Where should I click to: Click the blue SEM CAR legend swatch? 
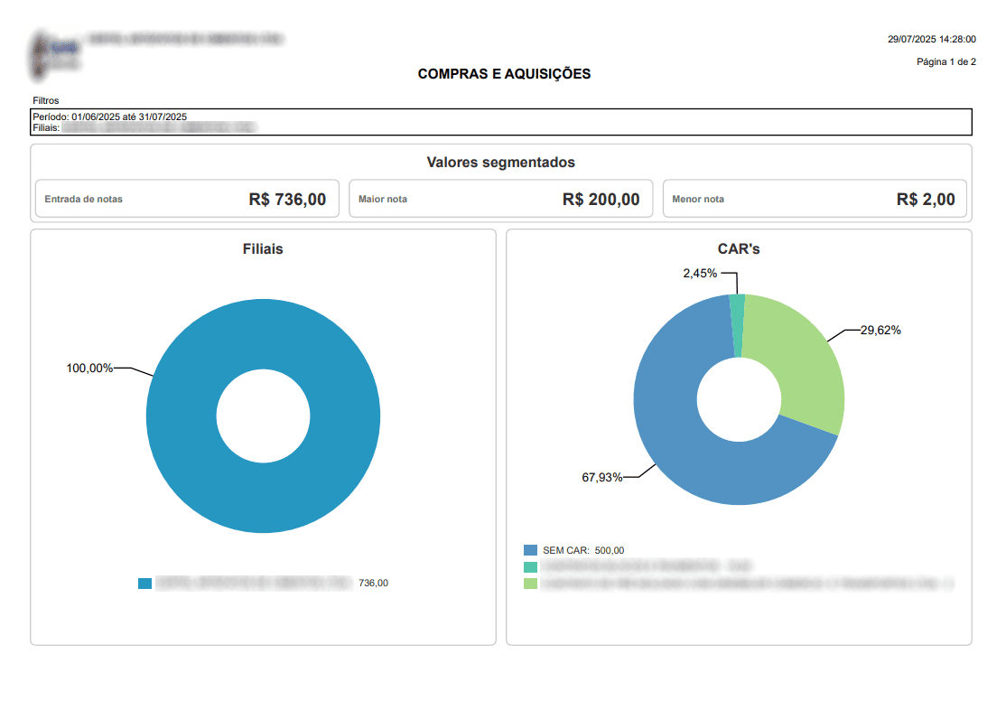(x=530, y=550)
